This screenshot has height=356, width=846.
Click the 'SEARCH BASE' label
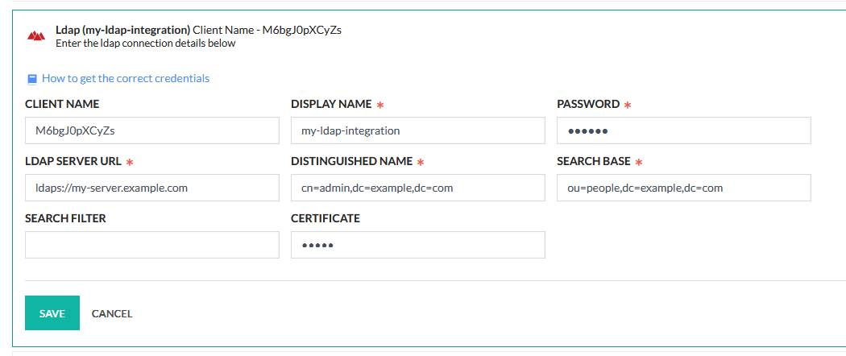click(594, 161)
